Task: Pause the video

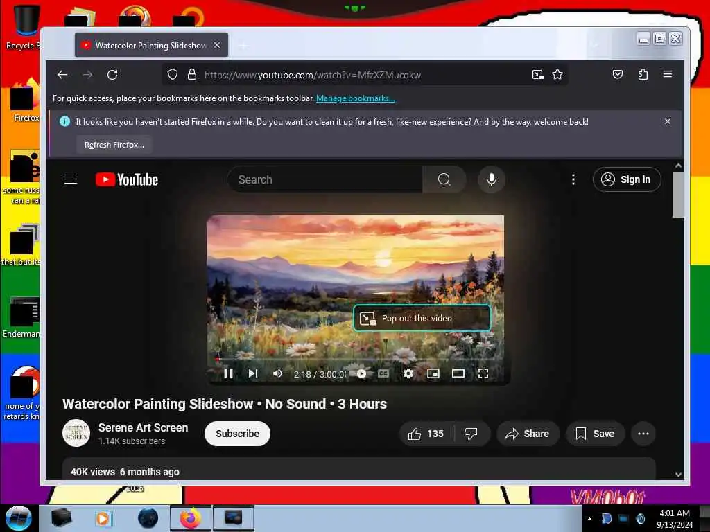Action: (229, 373)
